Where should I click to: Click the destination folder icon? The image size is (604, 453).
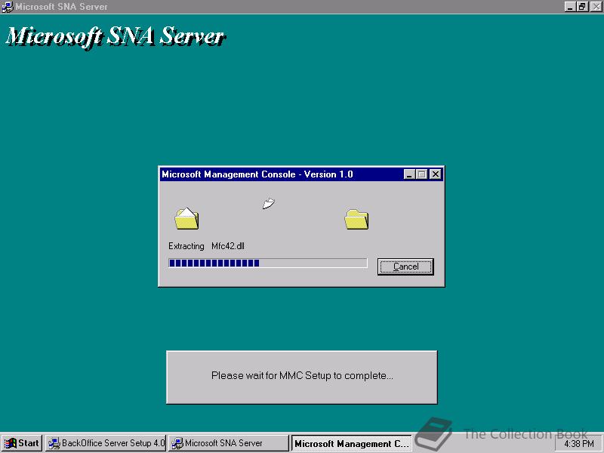356,220
